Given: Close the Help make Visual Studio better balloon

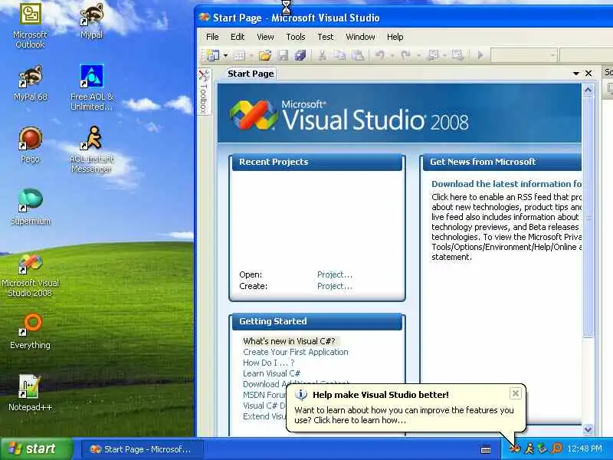Looking at the screenshot, I should 515,393.
